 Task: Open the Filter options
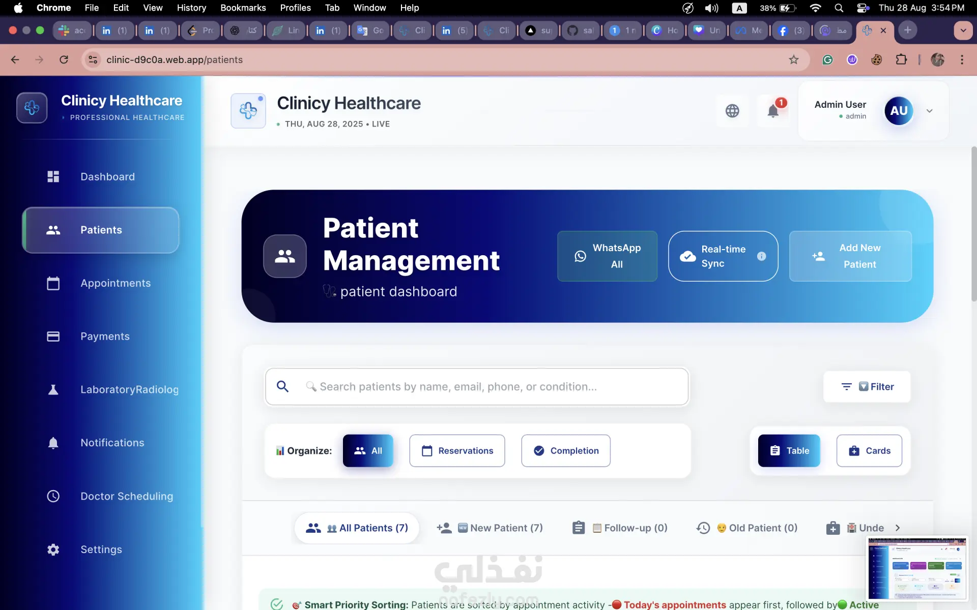867,387
